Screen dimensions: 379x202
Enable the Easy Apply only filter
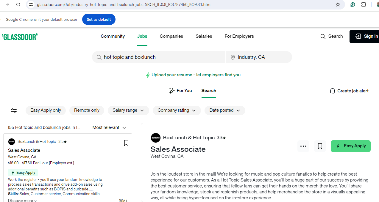[x=45, y=110]
